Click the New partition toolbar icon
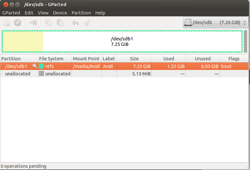Screen dimensions: 250x170 click(x=6, y=22)
